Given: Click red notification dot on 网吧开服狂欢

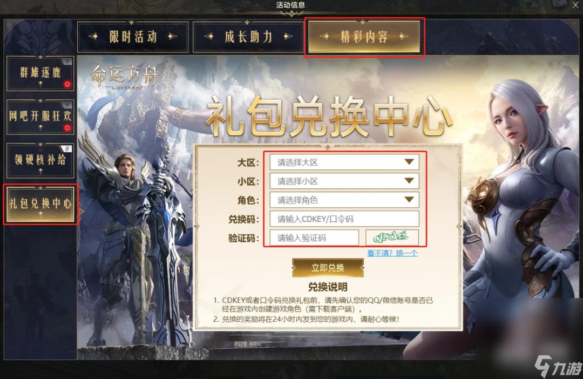Looking at the screenshot, I should pyautogui.click(x=67, y=128).
